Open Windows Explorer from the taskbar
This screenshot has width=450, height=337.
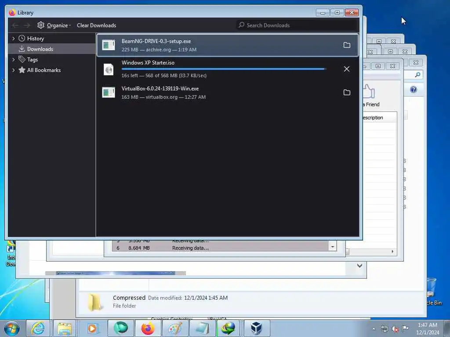pos(65,328)
